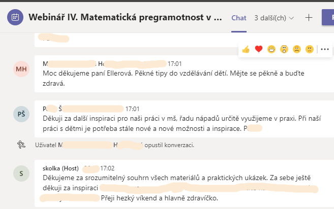
Task: Open more options three-dot menu
Action: (325, 49)
